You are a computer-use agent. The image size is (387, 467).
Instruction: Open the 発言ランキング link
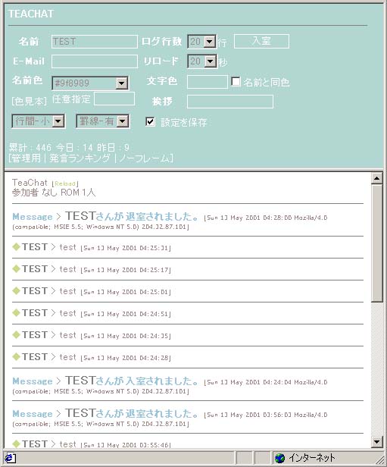pyautogui.click(x=80, y=158)
